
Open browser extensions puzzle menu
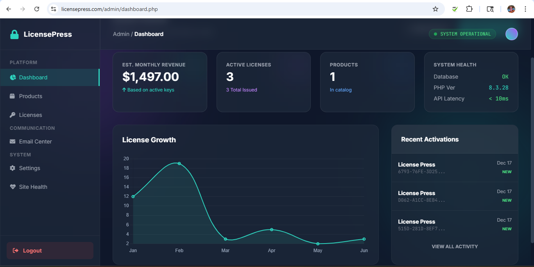tap(469, 9)
